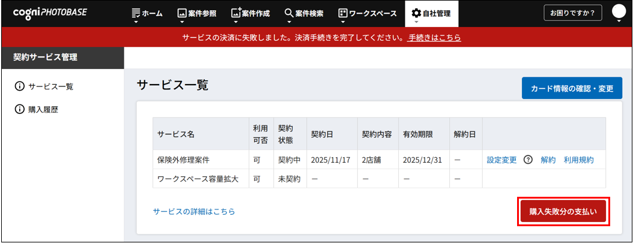Open the サービスの詳細はこちら link
Screen dimensions: 633x243
194,211
